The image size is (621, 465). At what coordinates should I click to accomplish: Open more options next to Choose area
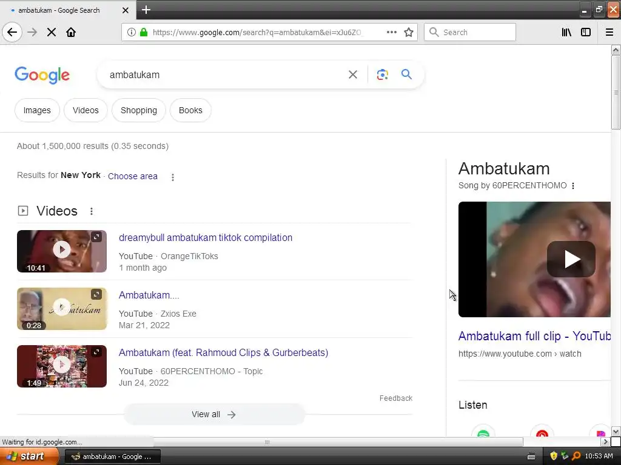[173, 177]
